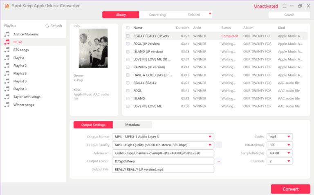Open the Output Quality dropdown
Image resolution: width=314 pixels, height=195 pixels.
click(163, 145)
